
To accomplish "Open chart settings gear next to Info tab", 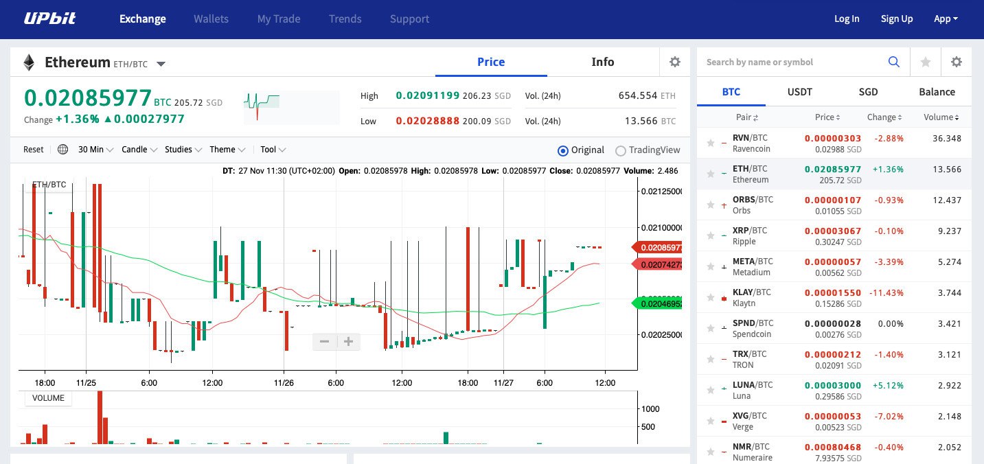I will pos(675,62).
